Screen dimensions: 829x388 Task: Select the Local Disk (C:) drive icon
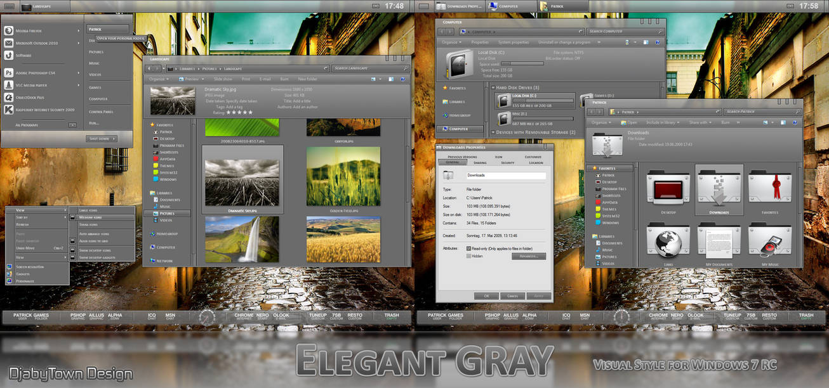503,100
